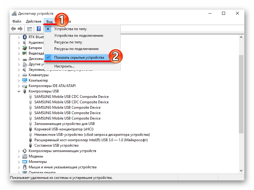Viewport: 254px width, 190px height.
Task: Open the Действие menu
Action: tap(33, 21)
